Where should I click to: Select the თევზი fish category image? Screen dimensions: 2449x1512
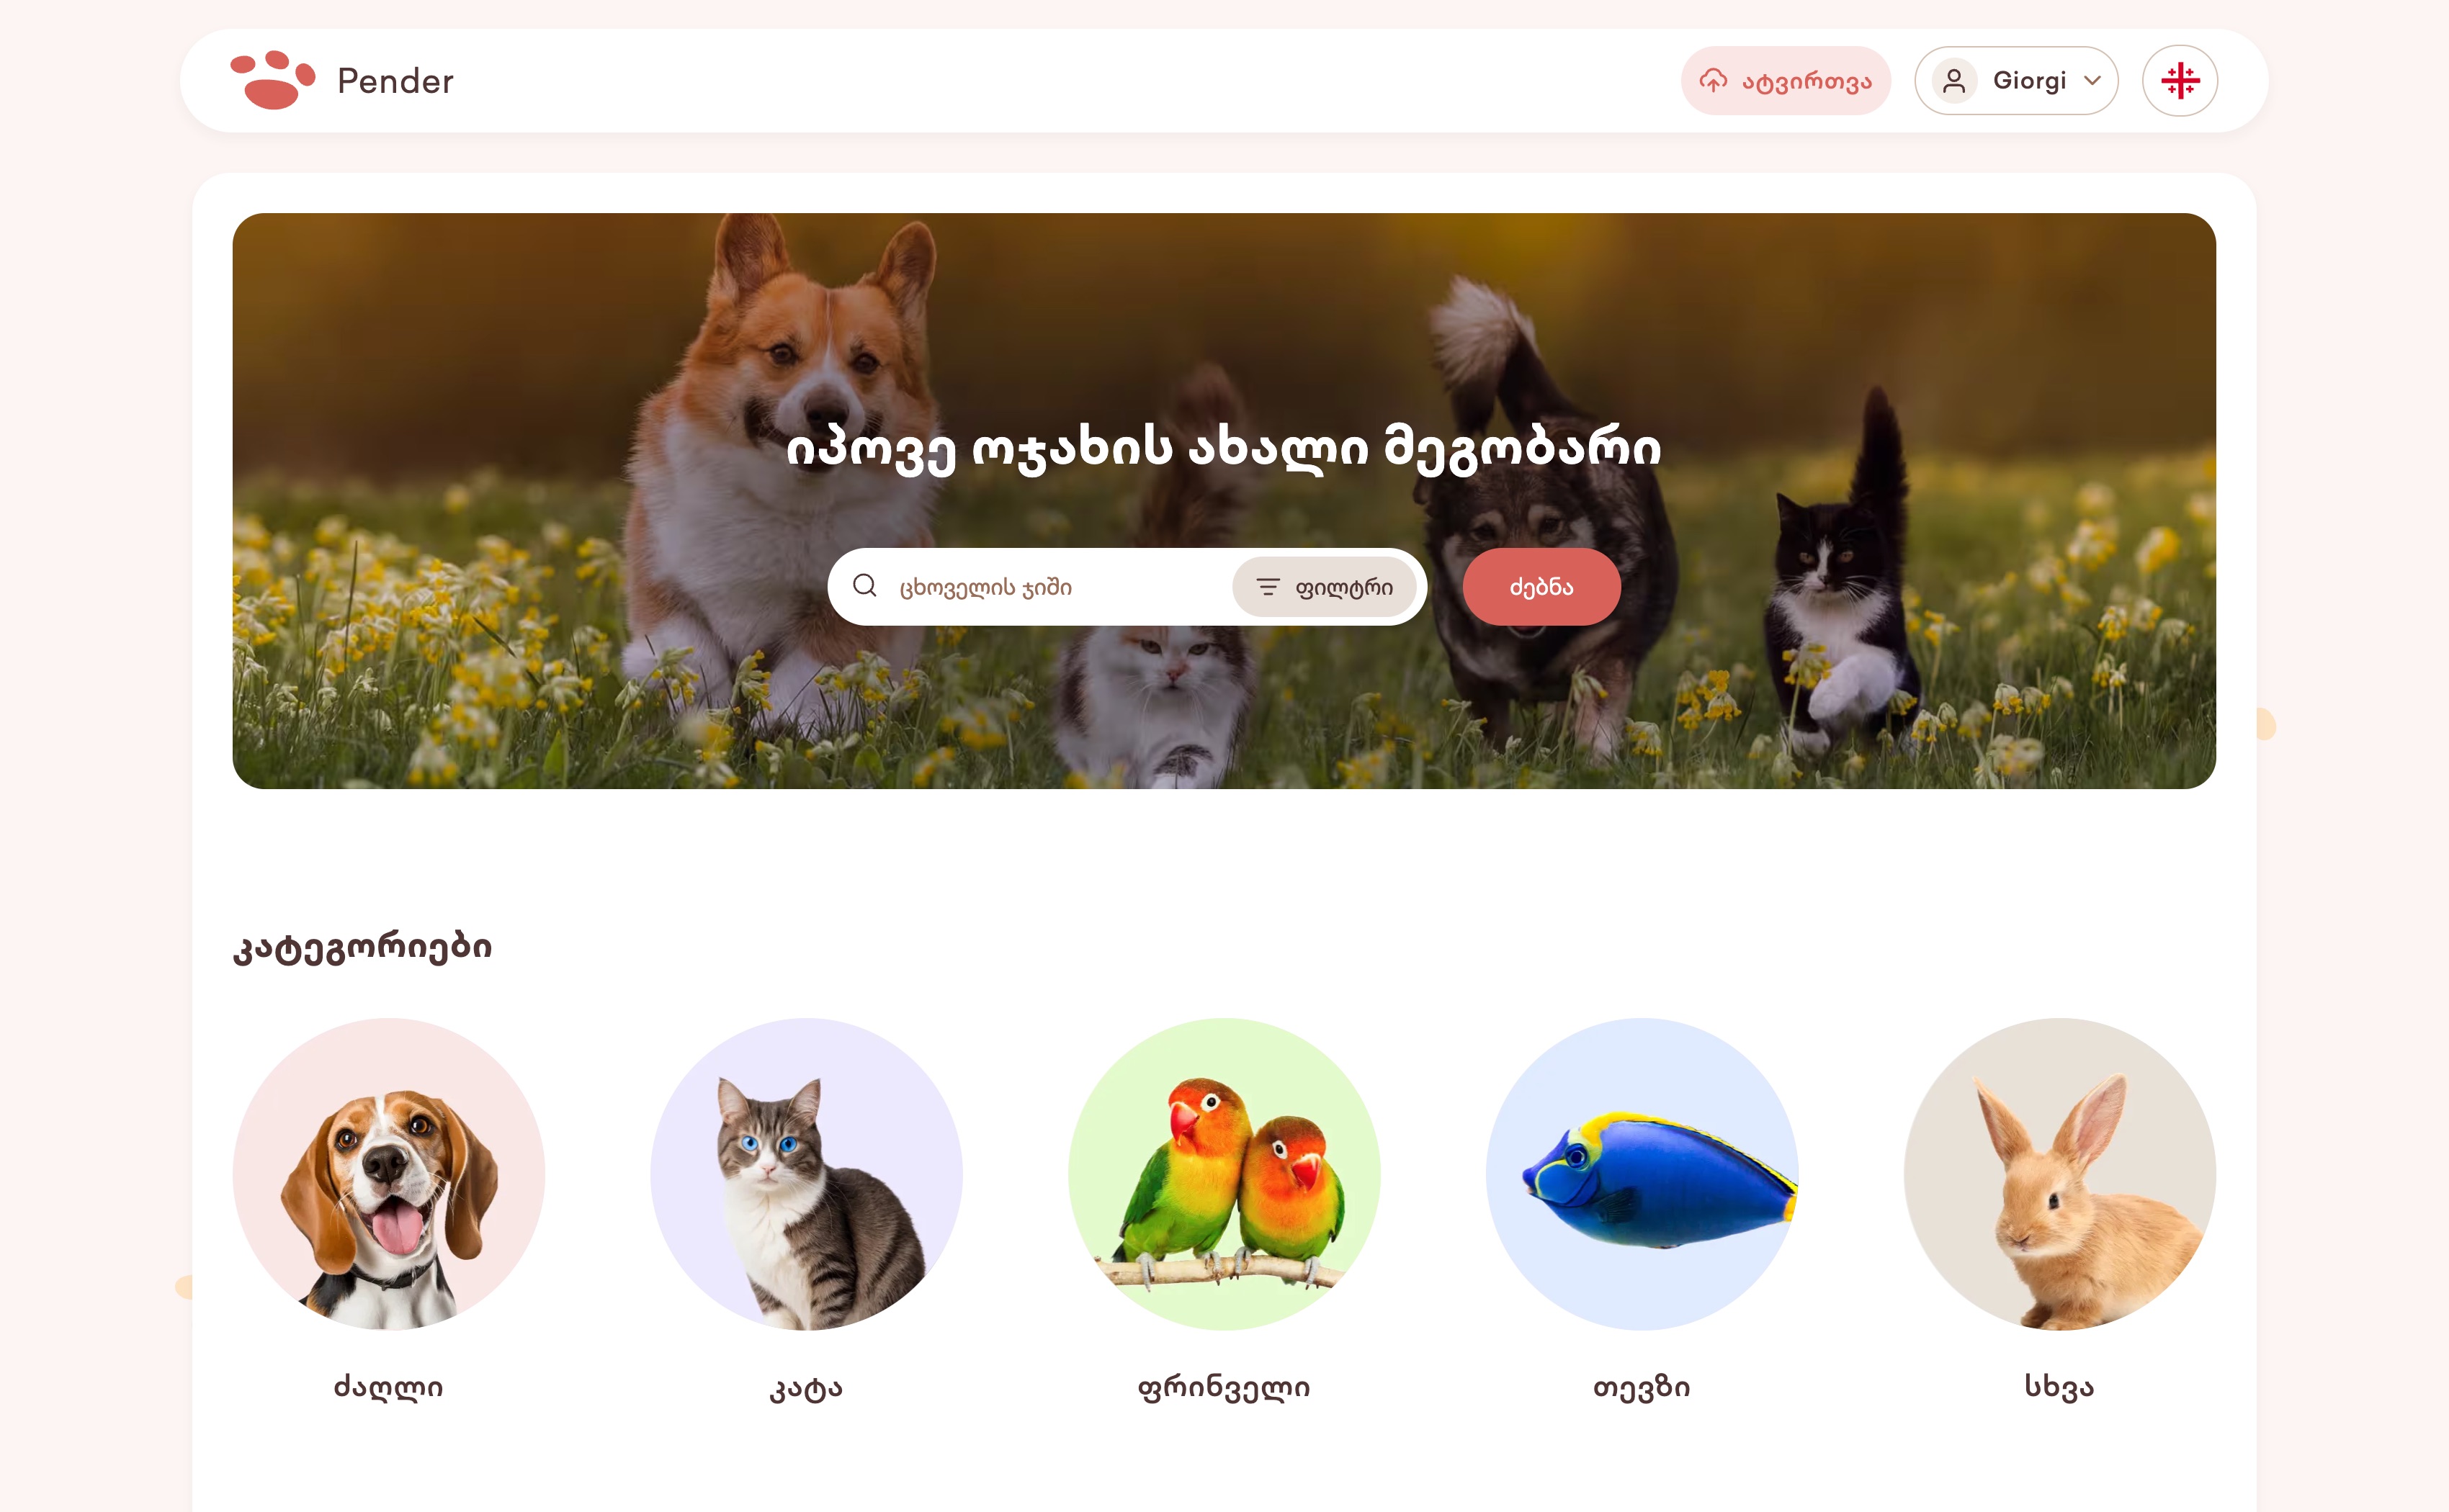pos(1642,1174)
